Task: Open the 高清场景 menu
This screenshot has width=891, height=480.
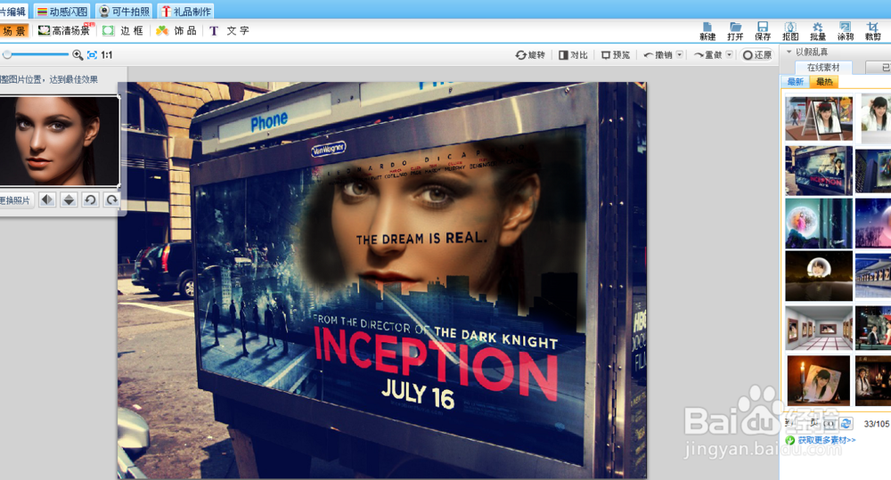Action: point(64,30)
